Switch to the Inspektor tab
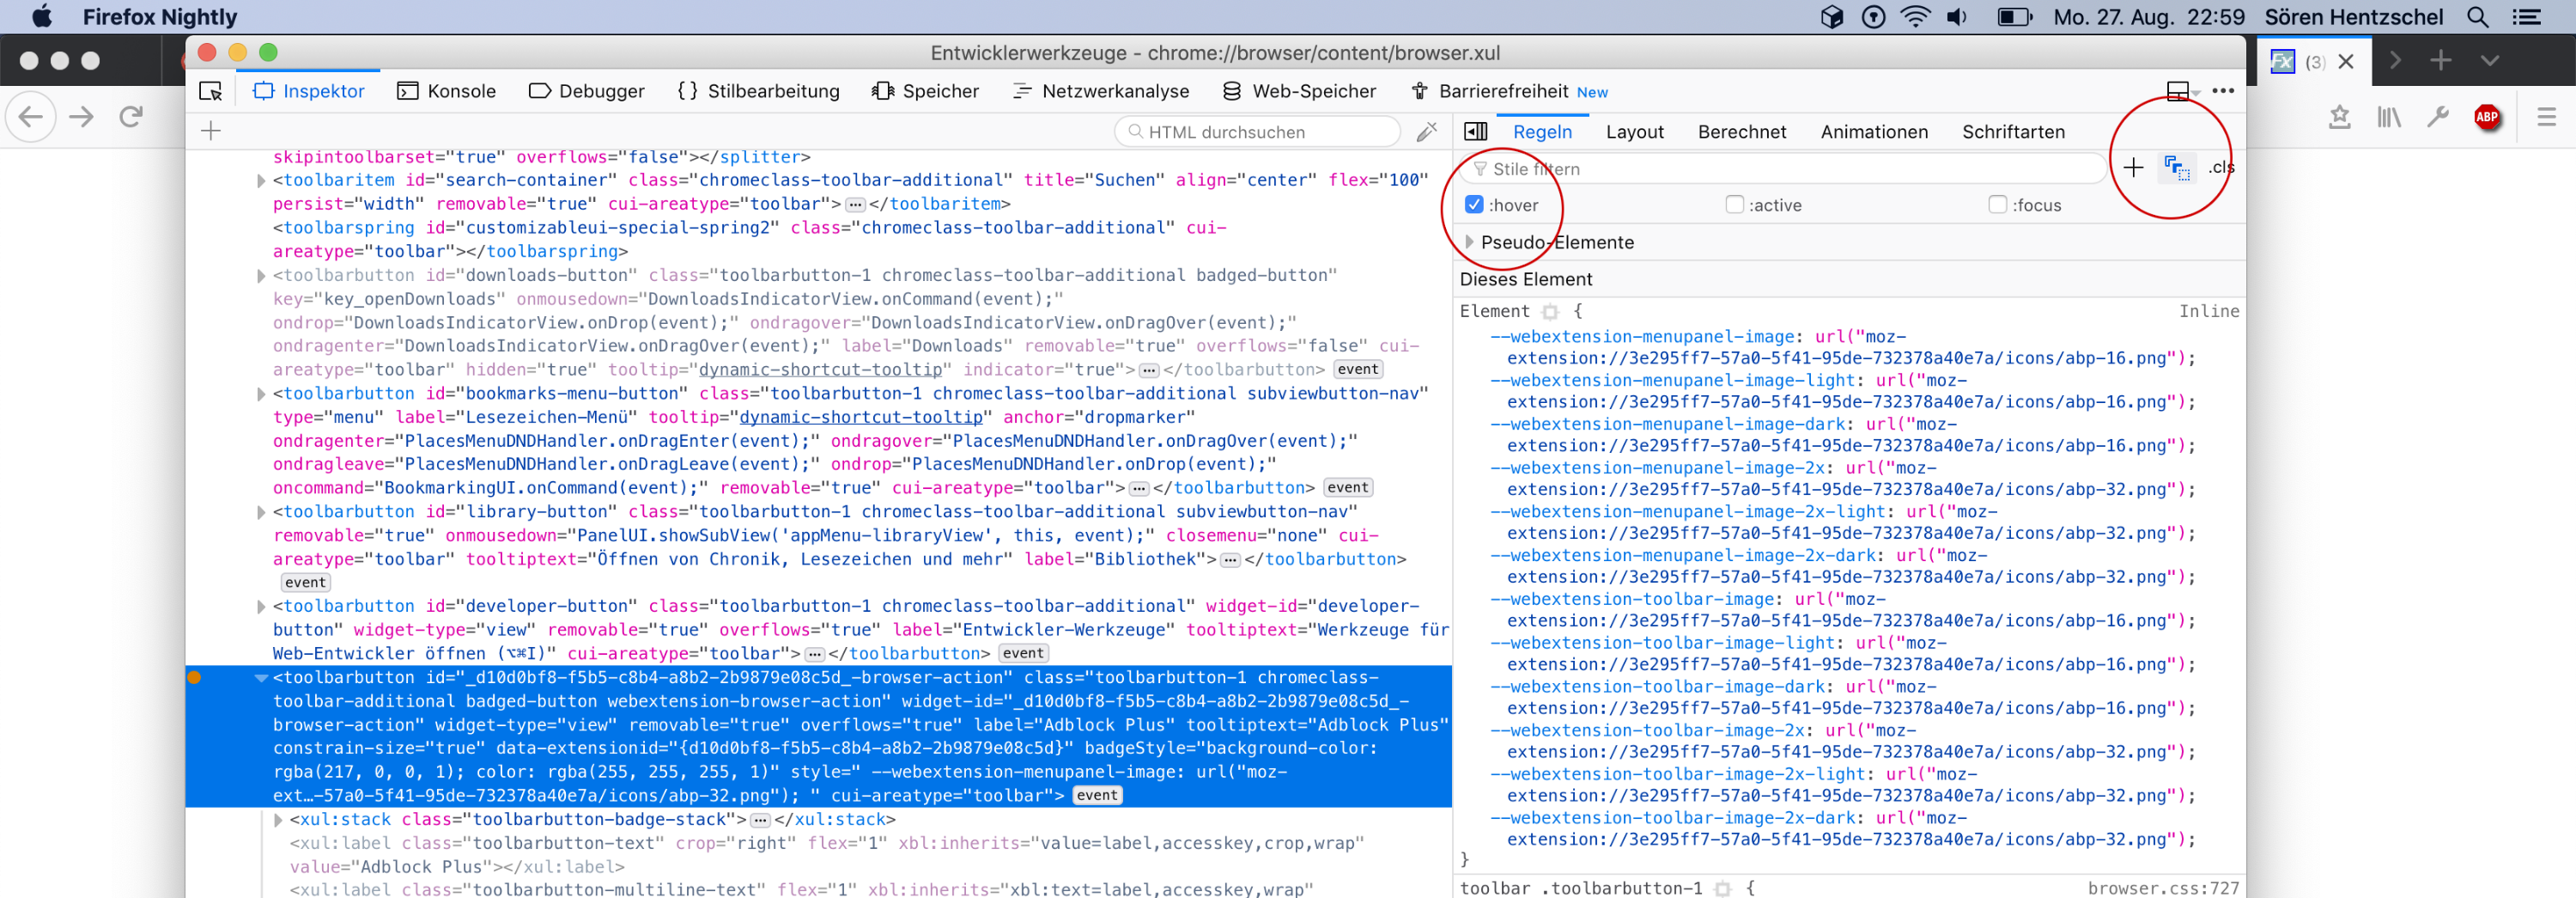 click(310, 91)
